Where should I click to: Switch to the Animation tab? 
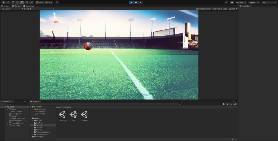(x=29, y=6)
